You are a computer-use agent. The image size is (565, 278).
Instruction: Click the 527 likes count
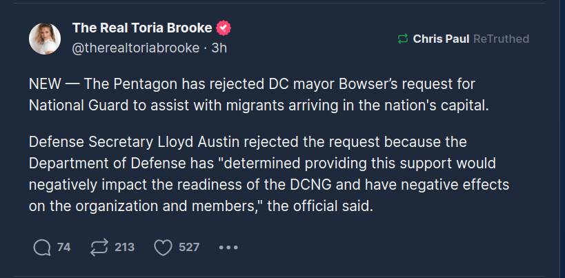tap(189, 247)
